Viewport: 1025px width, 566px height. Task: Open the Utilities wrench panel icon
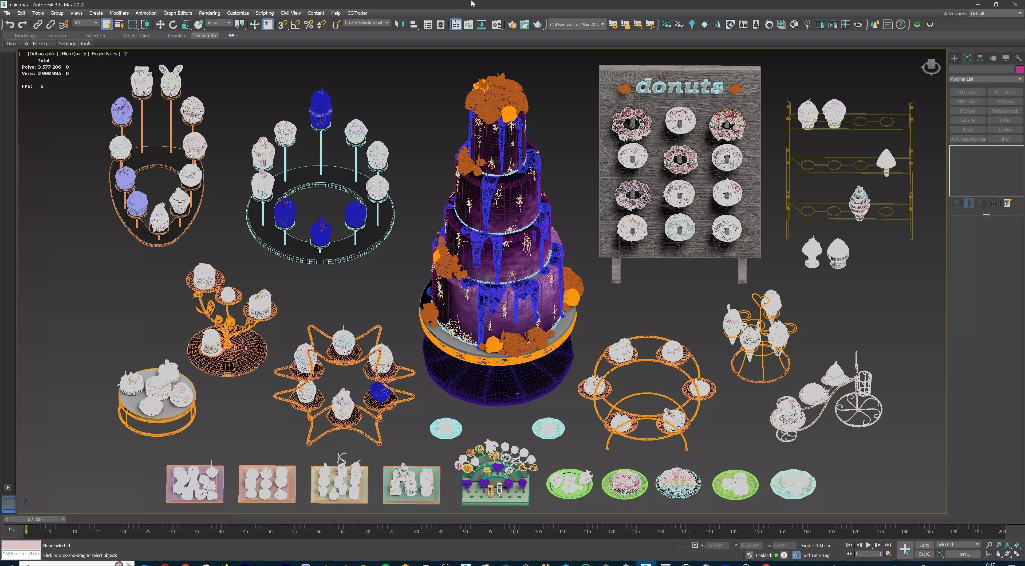[1018, 58]
